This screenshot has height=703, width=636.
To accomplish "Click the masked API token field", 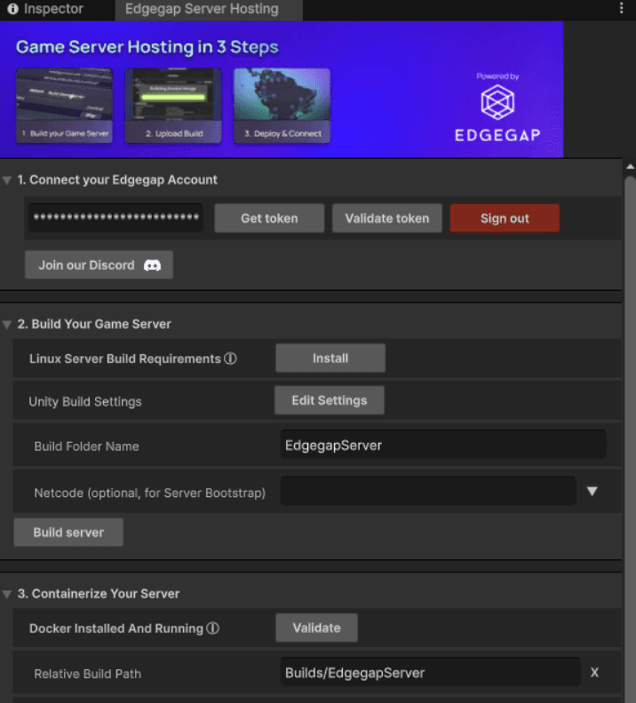I will (115, 217).
